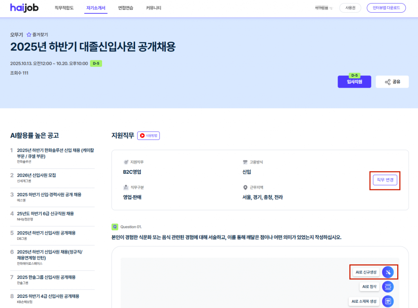Click the AI로 소제목 생성 round icon
Screen dimensions: 418x308
point(388,301)
